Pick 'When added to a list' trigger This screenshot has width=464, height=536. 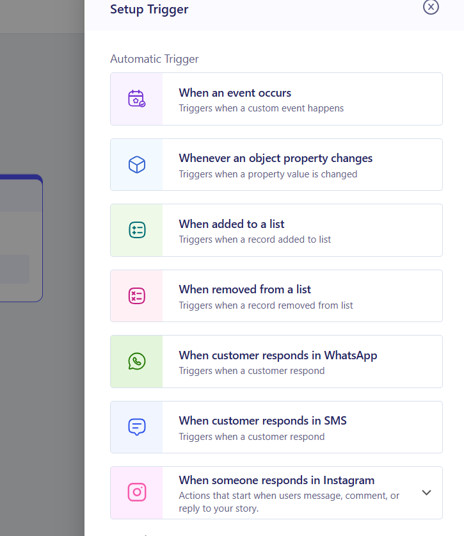click(276, 230)
